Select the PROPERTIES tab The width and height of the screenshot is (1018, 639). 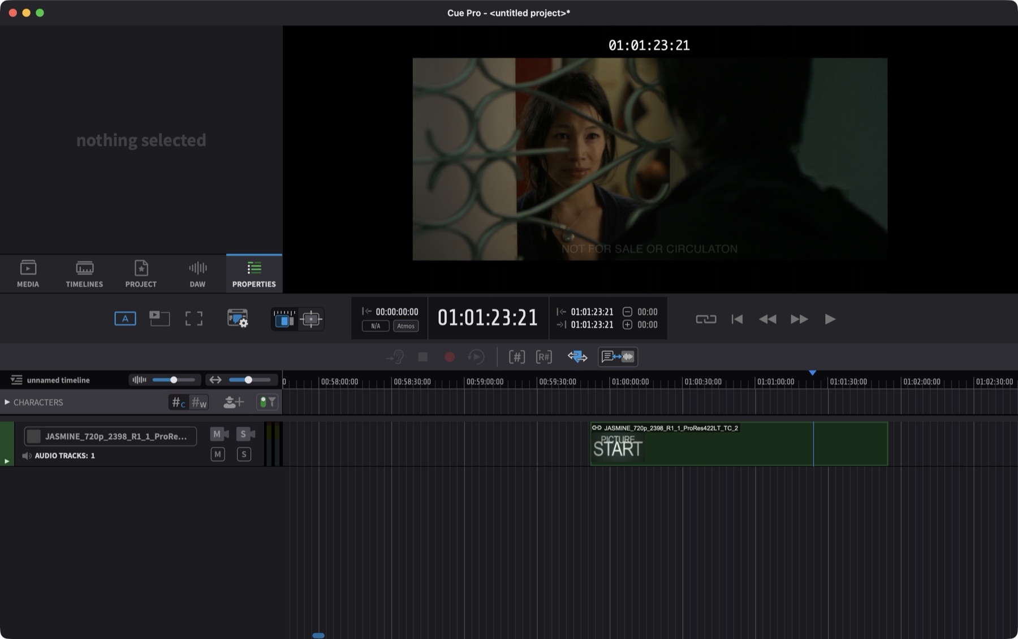pos(254,273)
